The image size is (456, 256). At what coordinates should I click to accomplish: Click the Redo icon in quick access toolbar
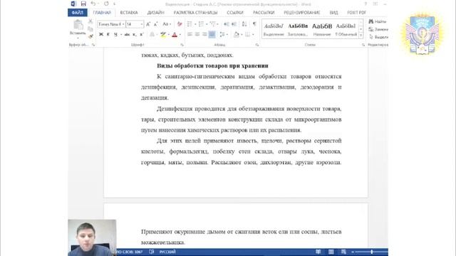[x=106, y=4]
